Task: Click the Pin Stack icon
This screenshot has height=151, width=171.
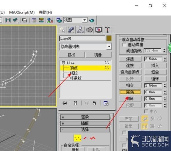Action: click(x=64, y=103)
